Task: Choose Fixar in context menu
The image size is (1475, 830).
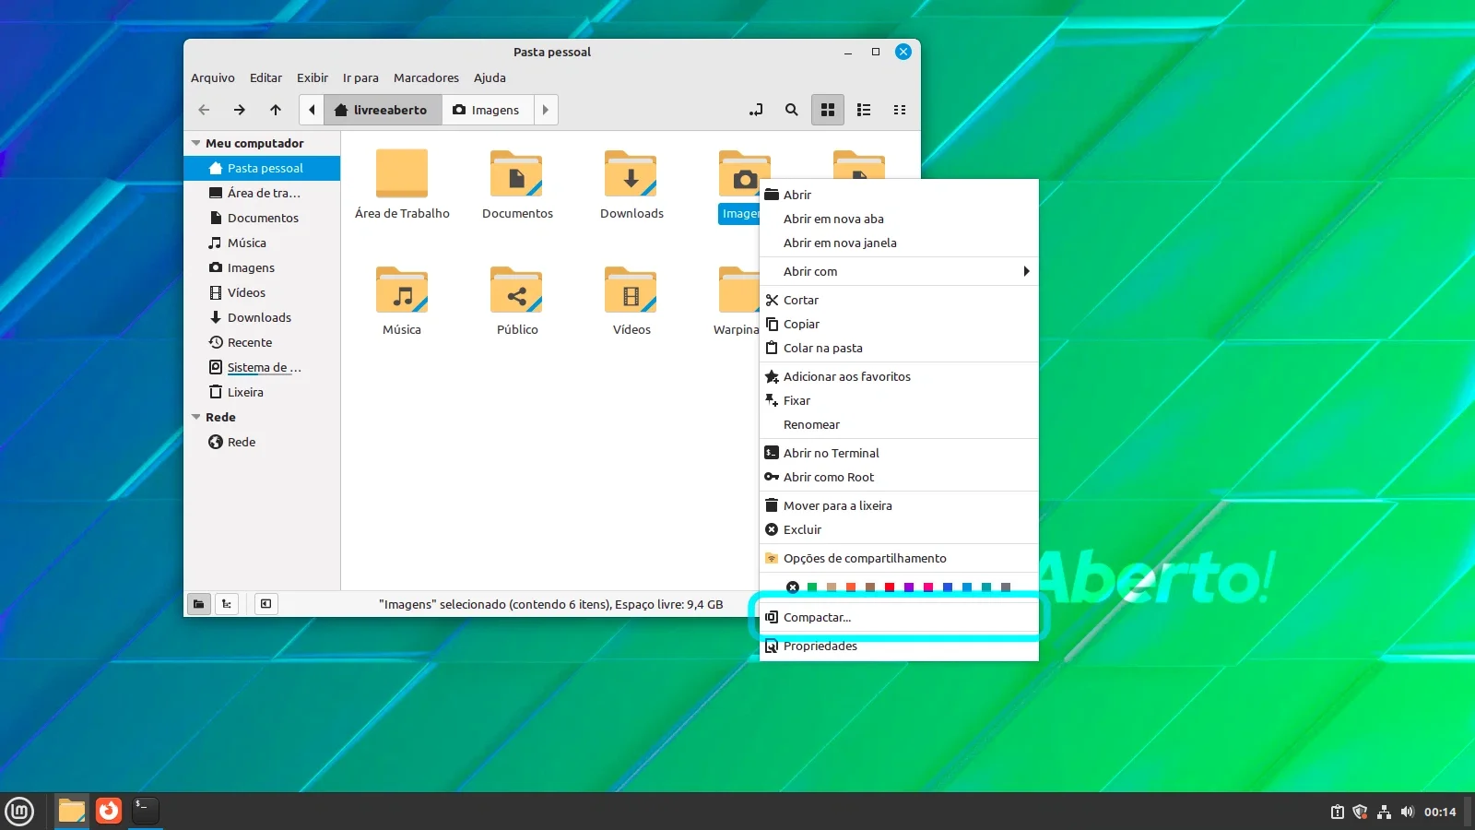Action: point(899,400)
